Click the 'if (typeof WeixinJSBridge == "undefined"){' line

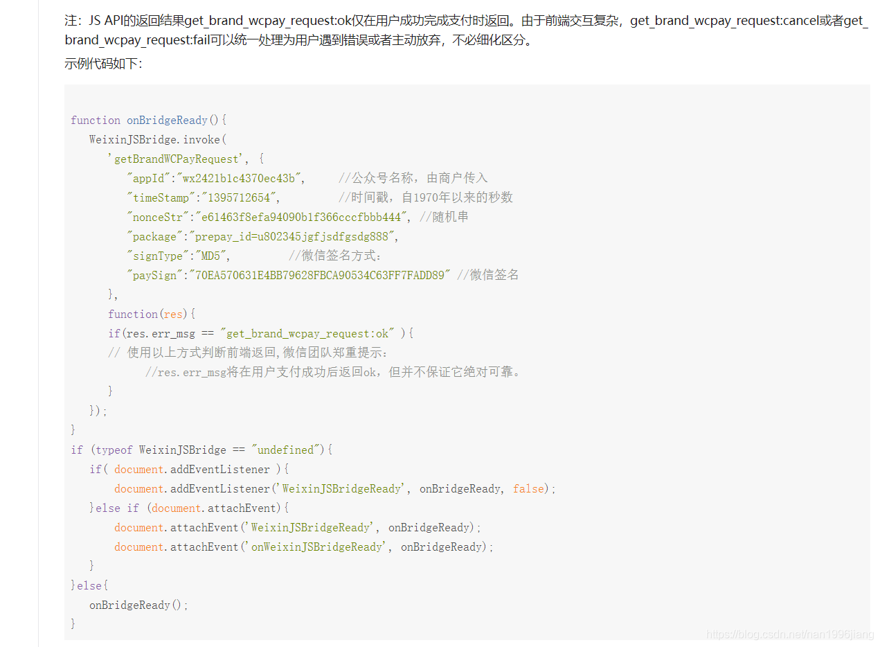click(x=202, y=450)
